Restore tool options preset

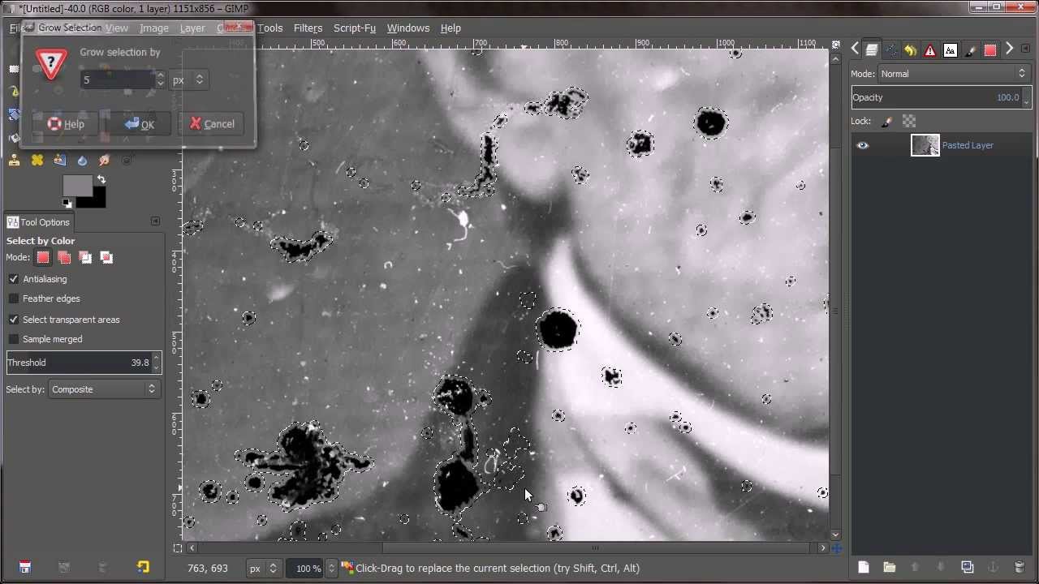pyautogui.click(x=64, y=567)
